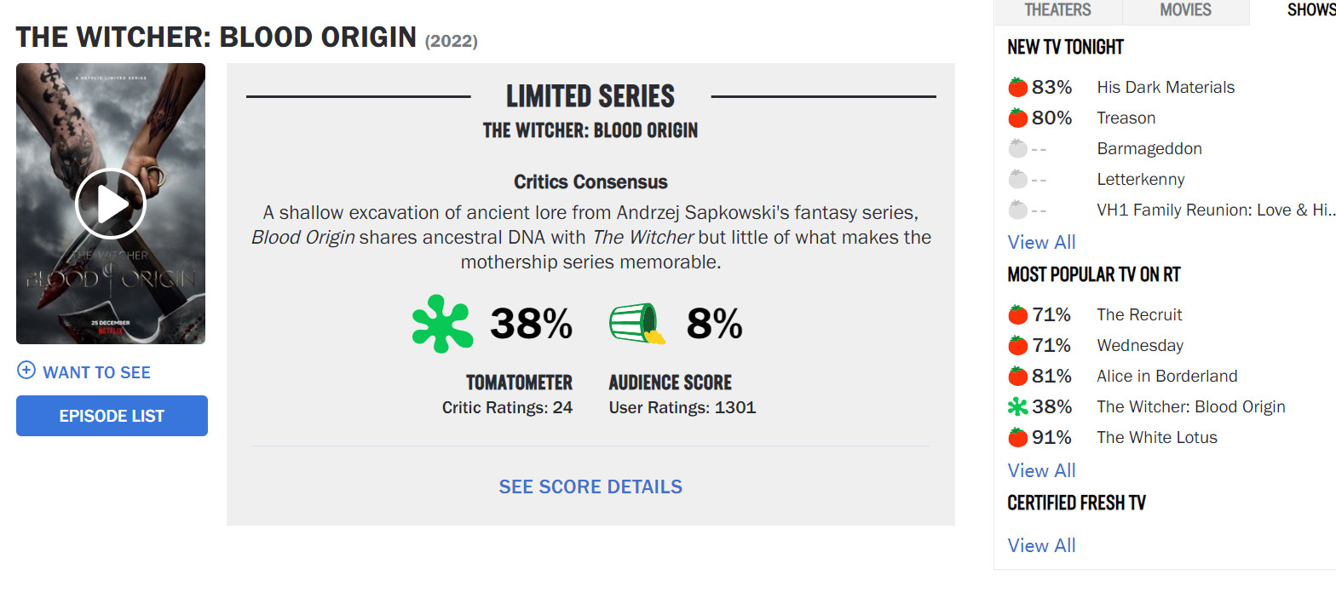Open Alice in Borderland show link
The width and height of the screenshot is (1336, 593).
coord(1166,376)
